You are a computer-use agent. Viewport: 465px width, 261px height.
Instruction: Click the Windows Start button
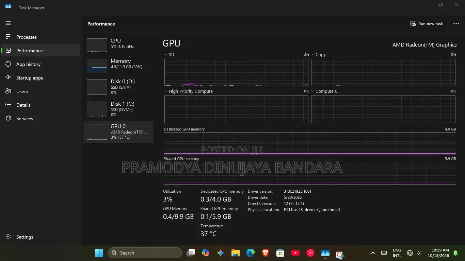tap(99, 253)
